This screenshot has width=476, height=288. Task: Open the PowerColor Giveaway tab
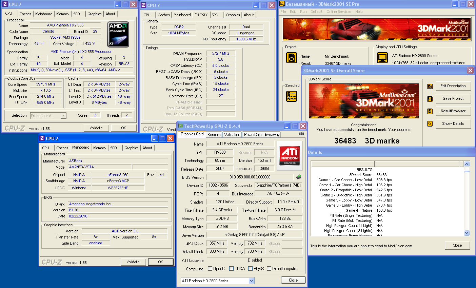tap(262, 135)
